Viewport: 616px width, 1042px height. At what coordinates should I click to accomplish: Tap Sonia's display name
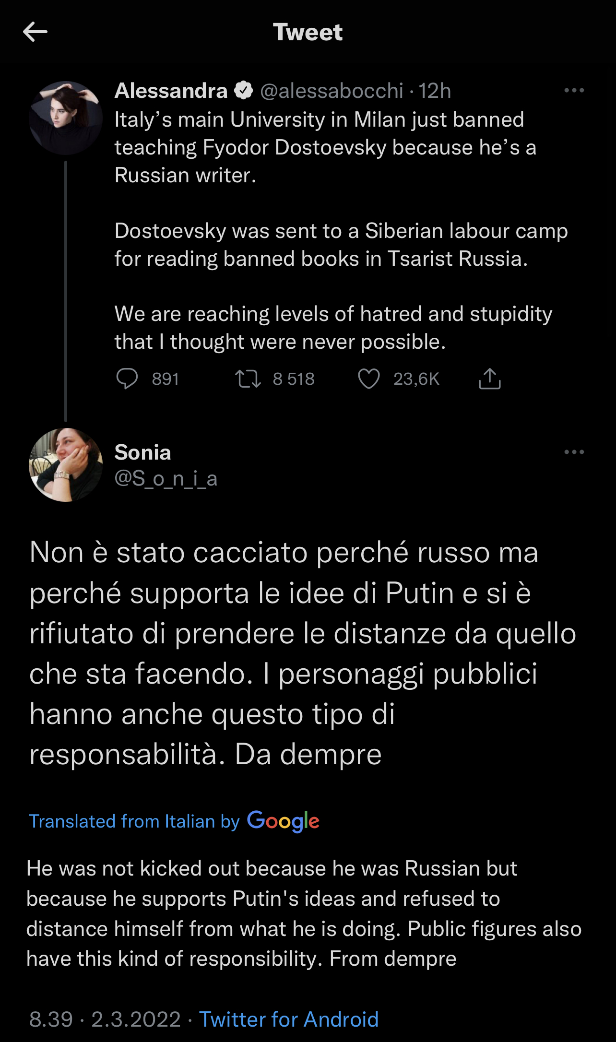point(142,452)
